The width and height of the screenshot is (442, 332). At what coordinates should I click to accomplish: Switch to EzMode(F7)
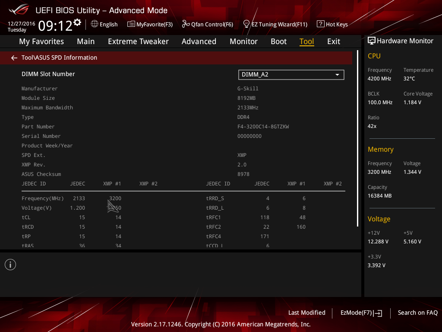tap(361, 313)
